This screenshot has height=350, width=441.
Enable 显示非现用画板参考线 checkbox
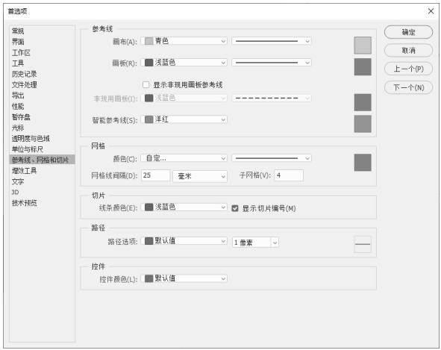tap(146, 84)
